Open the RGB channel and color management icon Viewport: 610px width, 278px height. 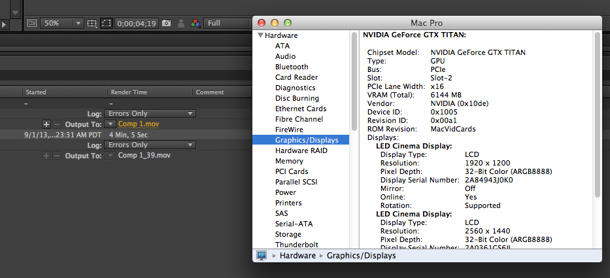195,24
